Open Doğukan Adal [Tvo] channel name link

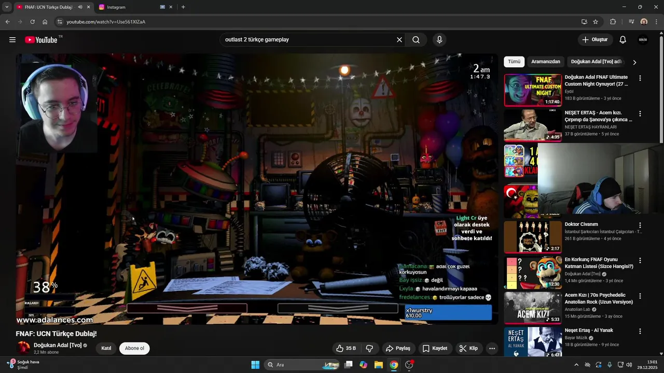click(x=57, y=345)
